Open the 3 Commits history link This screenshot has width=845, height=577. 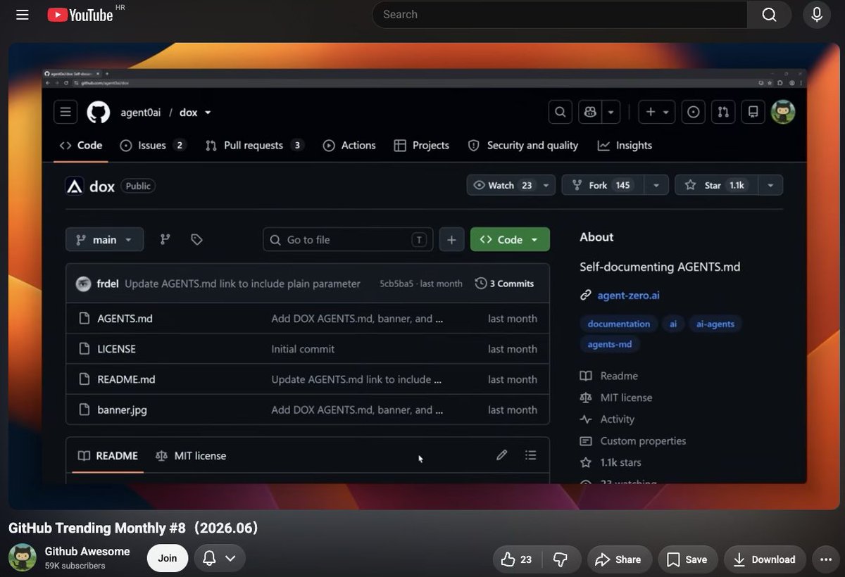505,284
